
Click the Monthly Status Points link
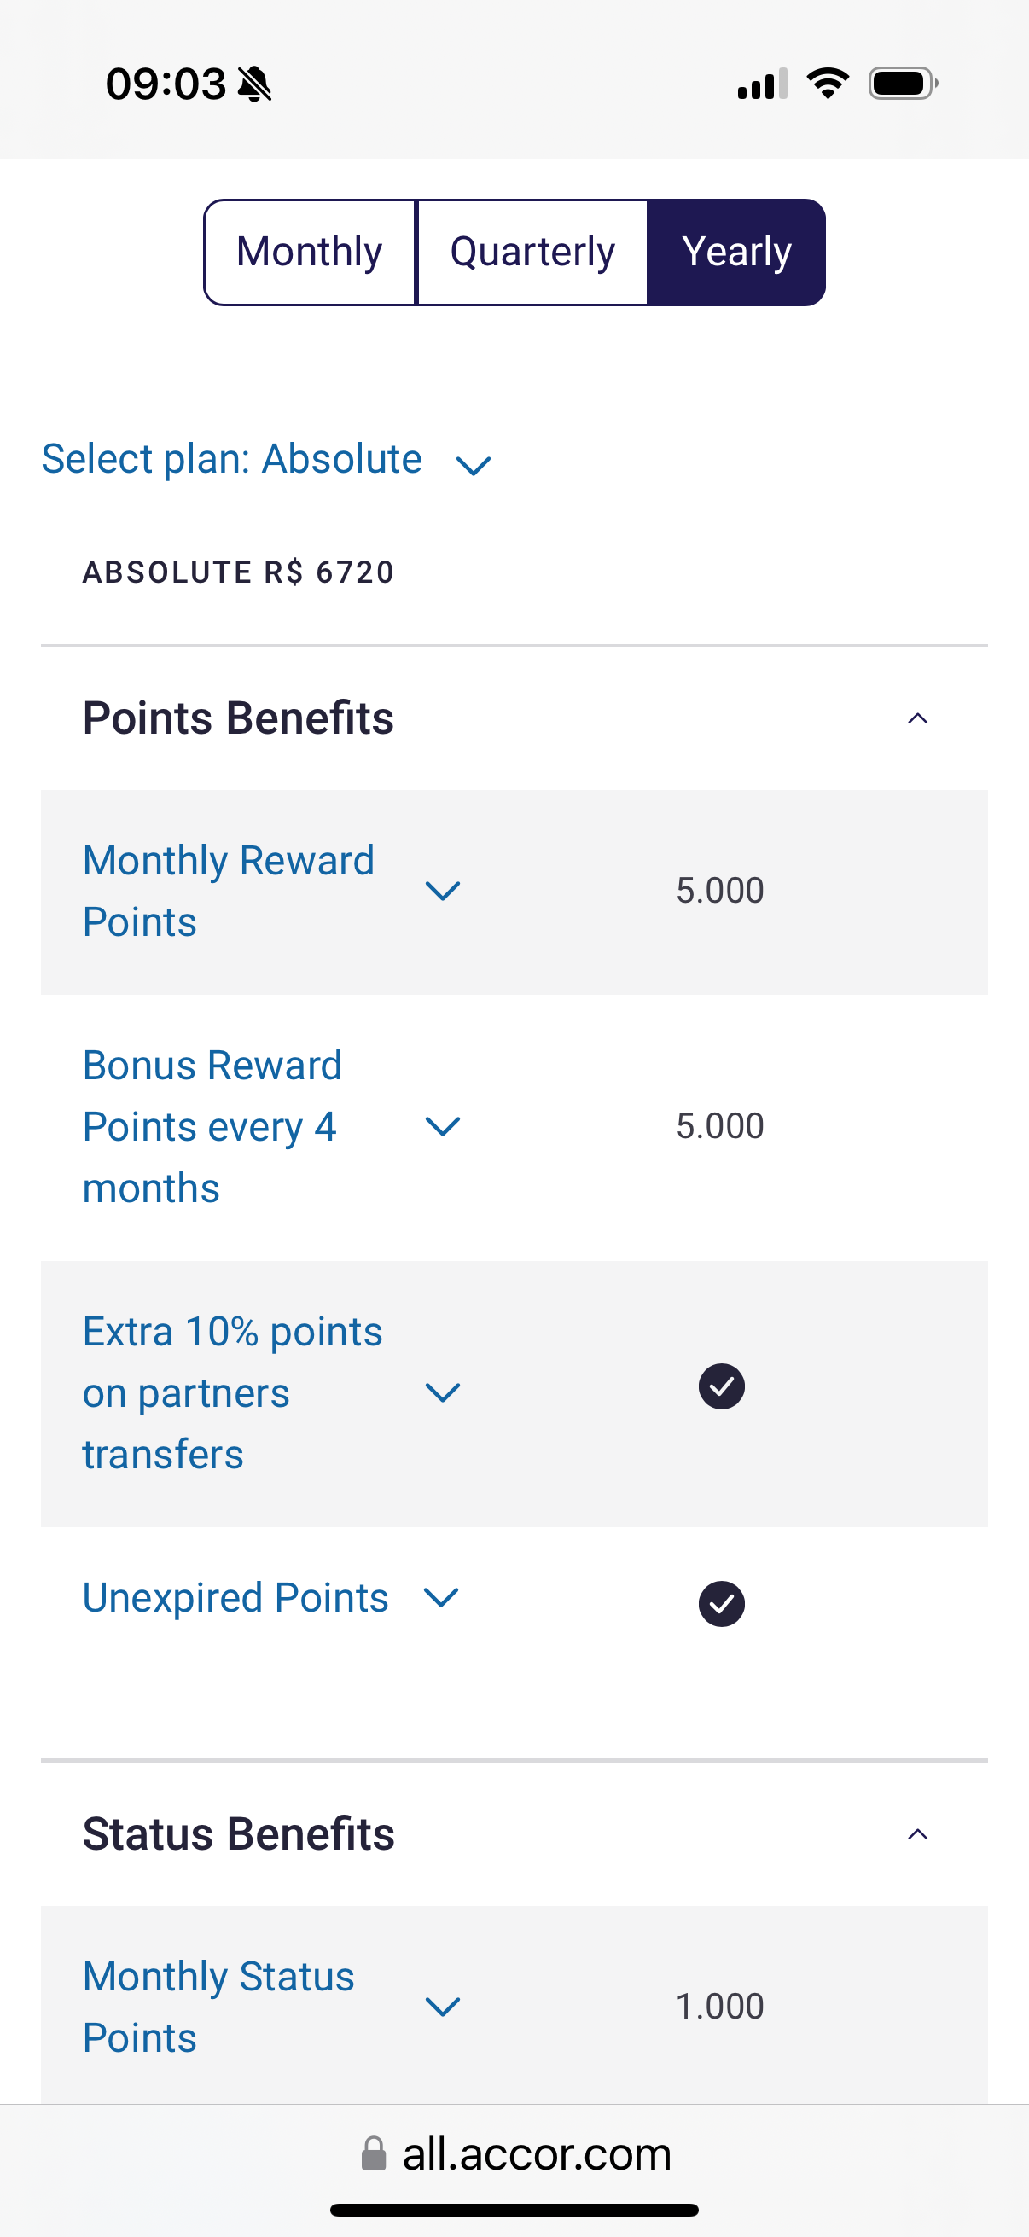[218, 2007]
